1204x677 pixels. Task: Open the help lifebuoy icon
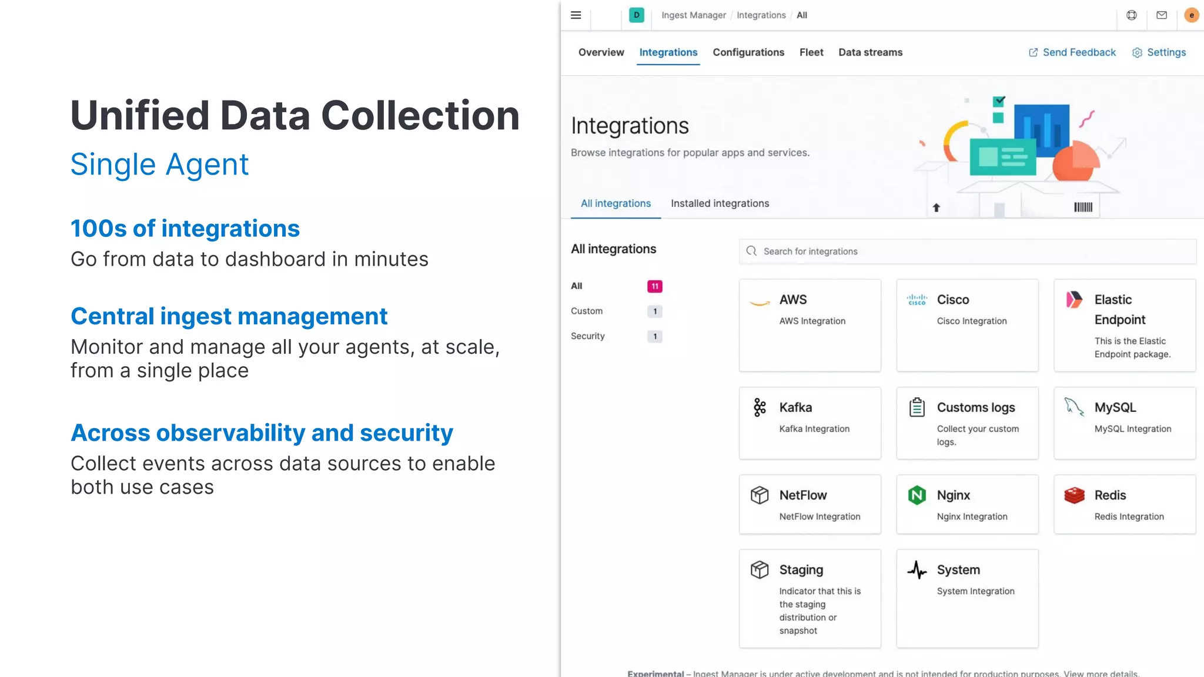pyautogui.click(x=1131, y=15)
